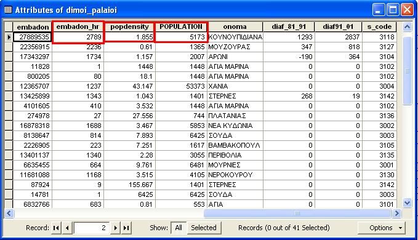Click embadon_hr value 1734
Image resolution: width=418 pixels, height=240 pixels.
click(78, 57)
